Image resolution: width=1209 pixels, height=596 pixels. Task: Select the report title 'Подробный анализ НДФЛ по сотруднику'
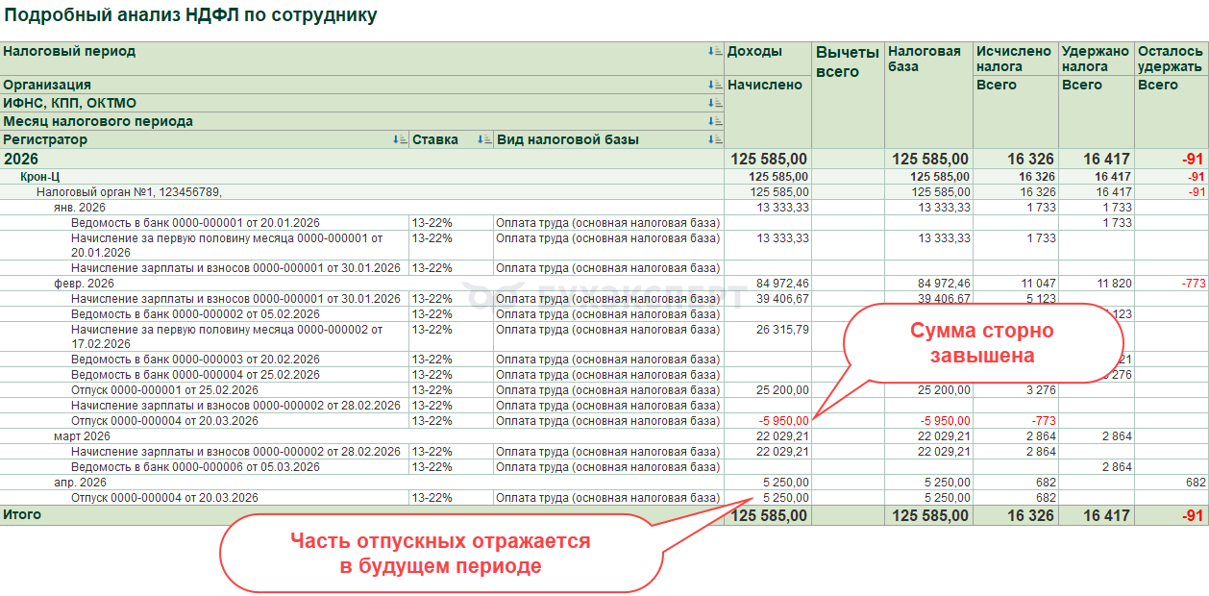pos(190,15)
